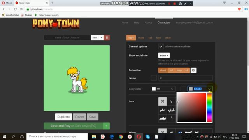Image resolution: width=249 pixels, height=140 pixels.
Task: Choose the straight pointed horn style
Action: (171, 101)
